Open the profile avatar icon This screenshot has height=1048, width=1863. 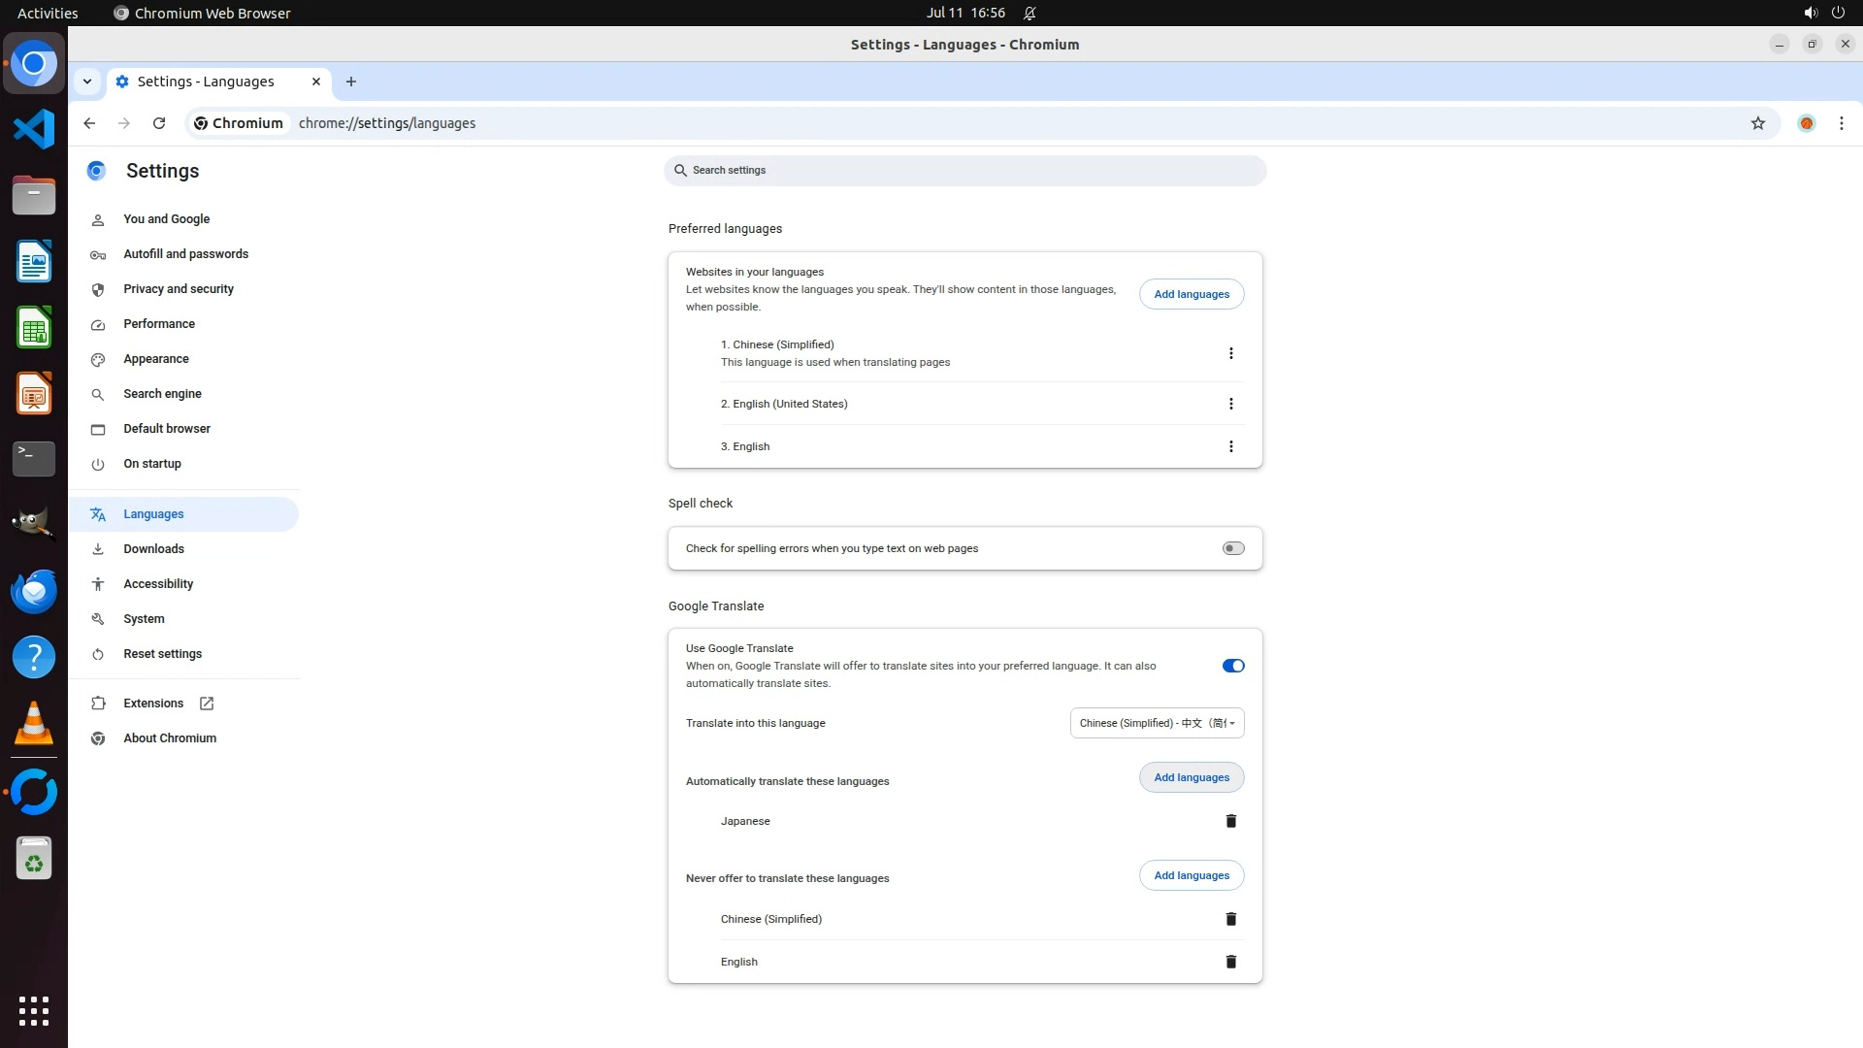[x=1806, y=123]
